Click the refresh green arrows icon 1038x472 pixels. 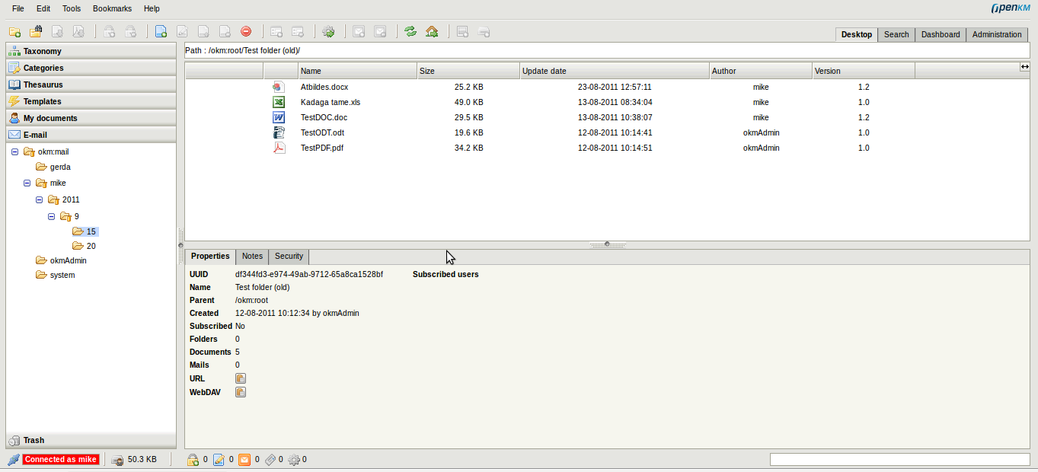pyautogui.click(x=410, y=32)
